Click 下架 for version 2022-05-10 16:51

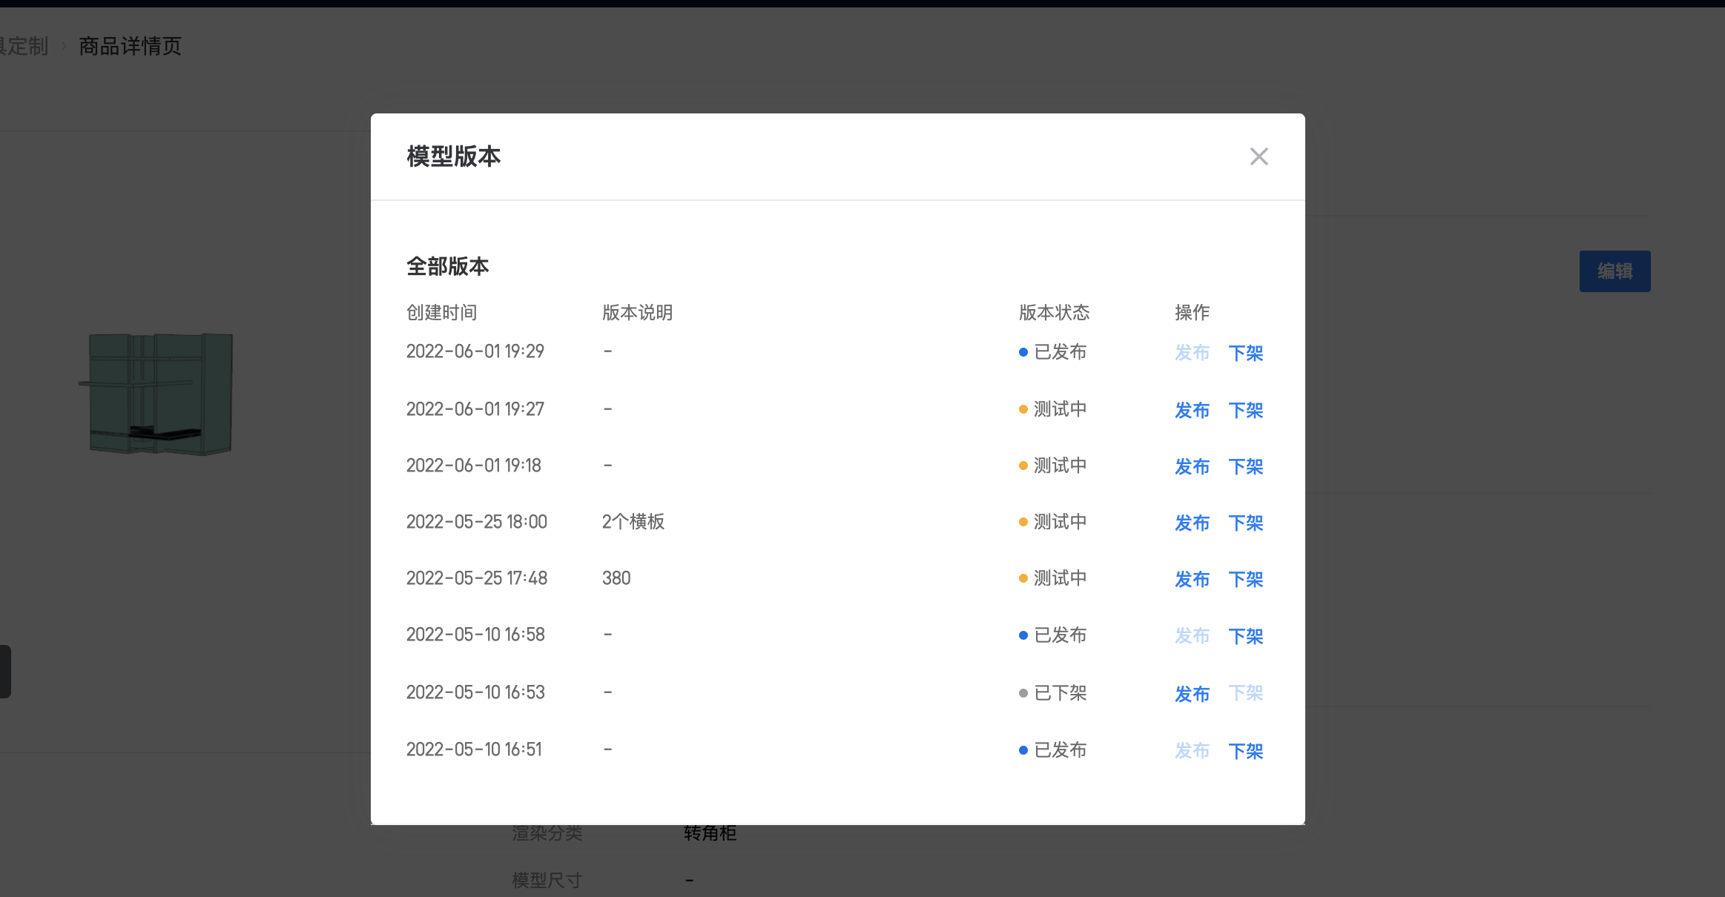point(1246,751)
